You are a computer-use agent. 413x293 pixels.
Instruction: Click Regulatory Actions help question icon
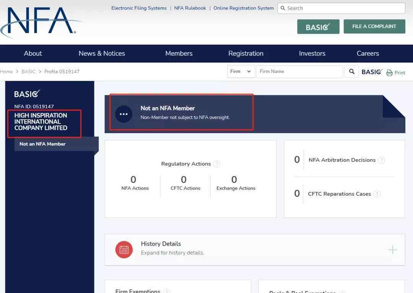click(x=217, y=164)
